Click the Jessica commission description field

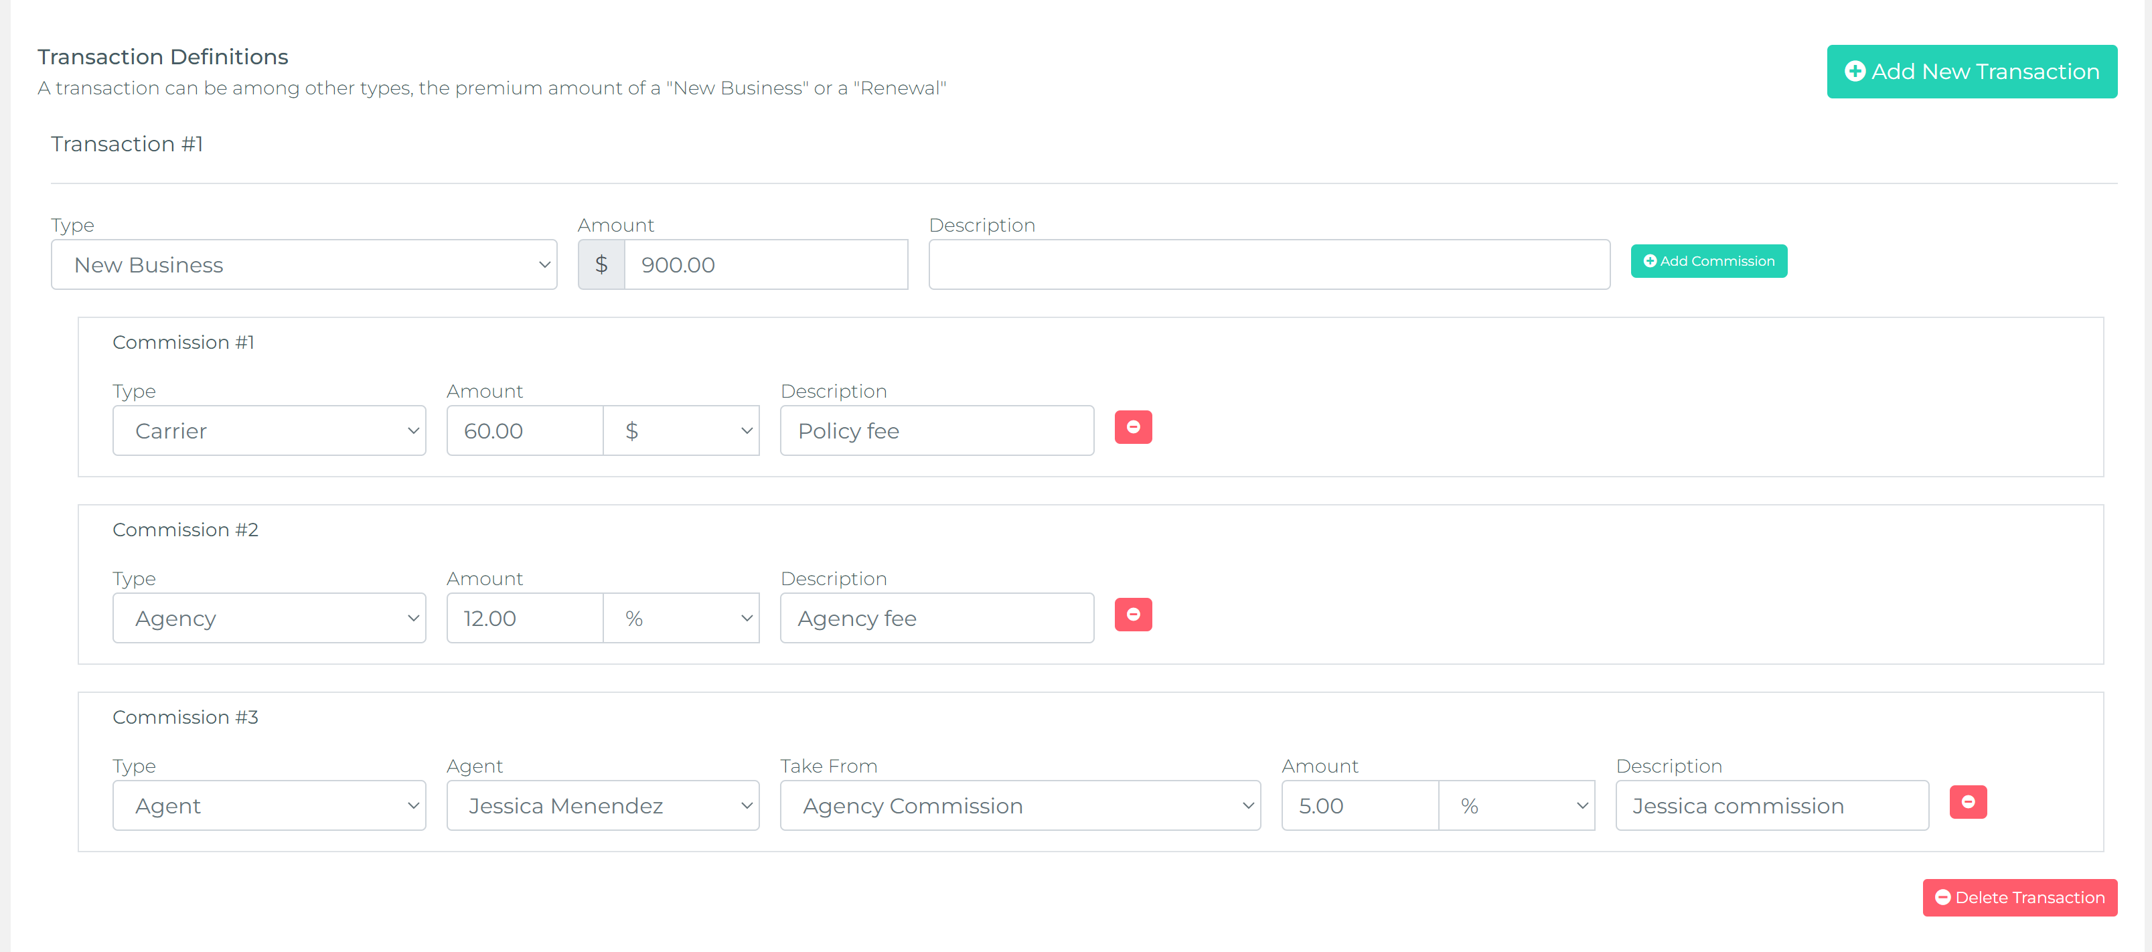(1771, 806)
